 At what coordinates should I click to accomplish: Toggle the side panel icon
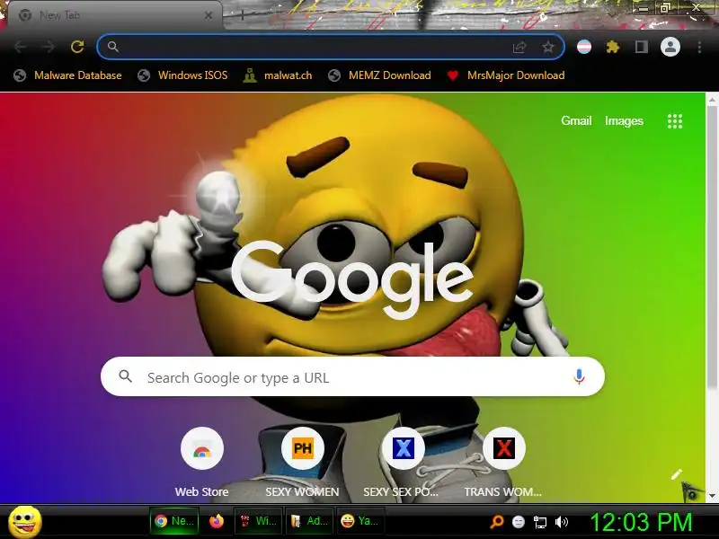[x=641, y=47]
